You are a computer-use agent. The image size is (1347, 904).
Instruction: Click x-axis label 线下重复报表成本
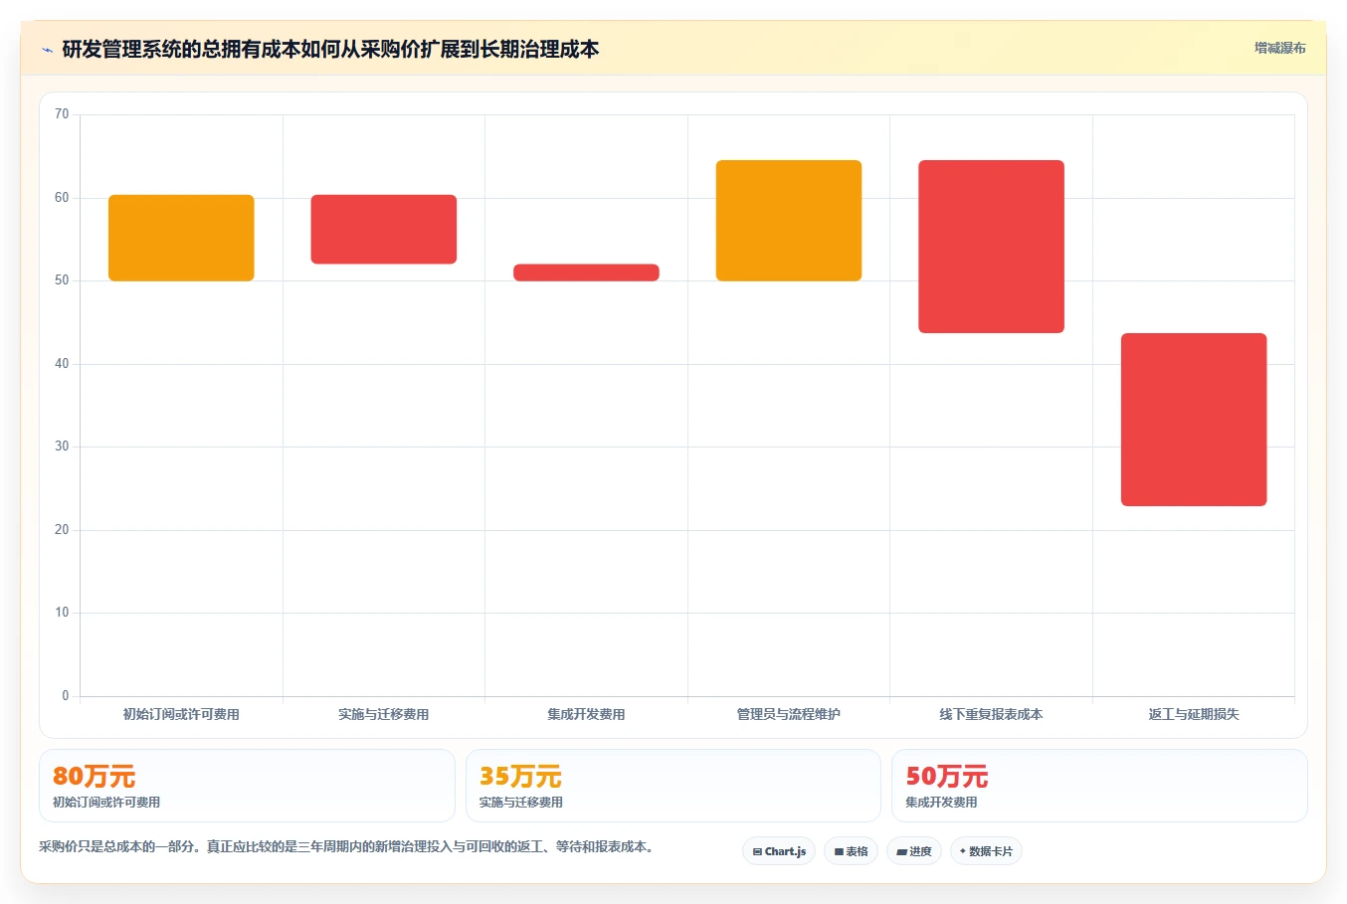991,714
